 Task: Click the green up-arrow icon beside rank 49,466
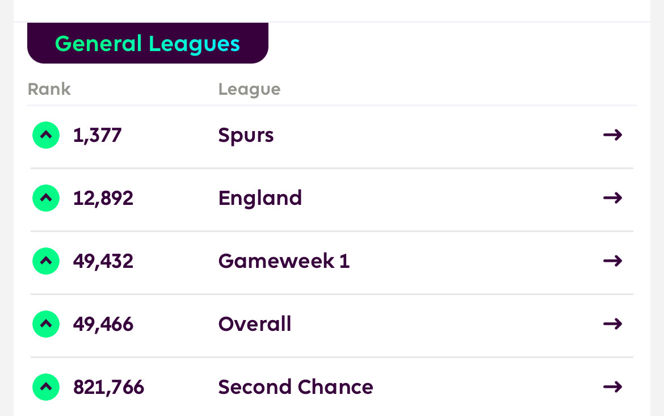pos(46,324)
